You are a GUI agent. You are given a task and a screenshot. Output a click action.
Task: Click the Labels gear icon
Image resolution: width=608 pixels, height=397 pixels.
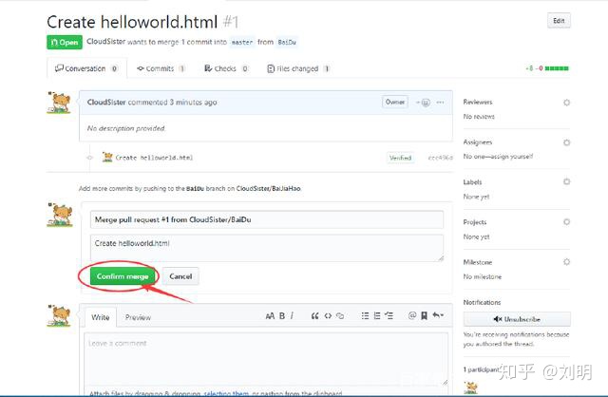pos(566,181)
